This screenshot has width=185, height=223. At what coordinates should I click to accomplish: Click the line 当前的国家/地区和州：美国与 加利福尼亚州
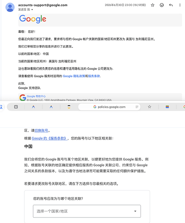point(47,61)
